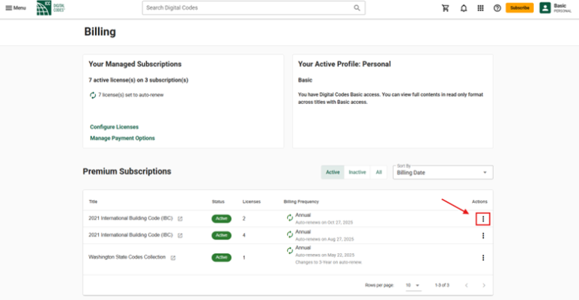Click auto-renew icon for Aug 27, 2025 row
Image resolution: width=579 pixels, height=300 pixels.
tap(289, 234)
